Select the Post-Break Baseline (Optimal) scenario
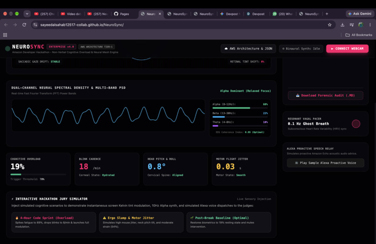The image size is (376, 244). tap(229, 222)
